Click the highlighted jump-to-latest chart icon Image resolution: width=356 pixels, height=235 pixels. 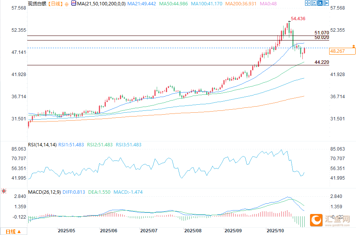point(320,3)
